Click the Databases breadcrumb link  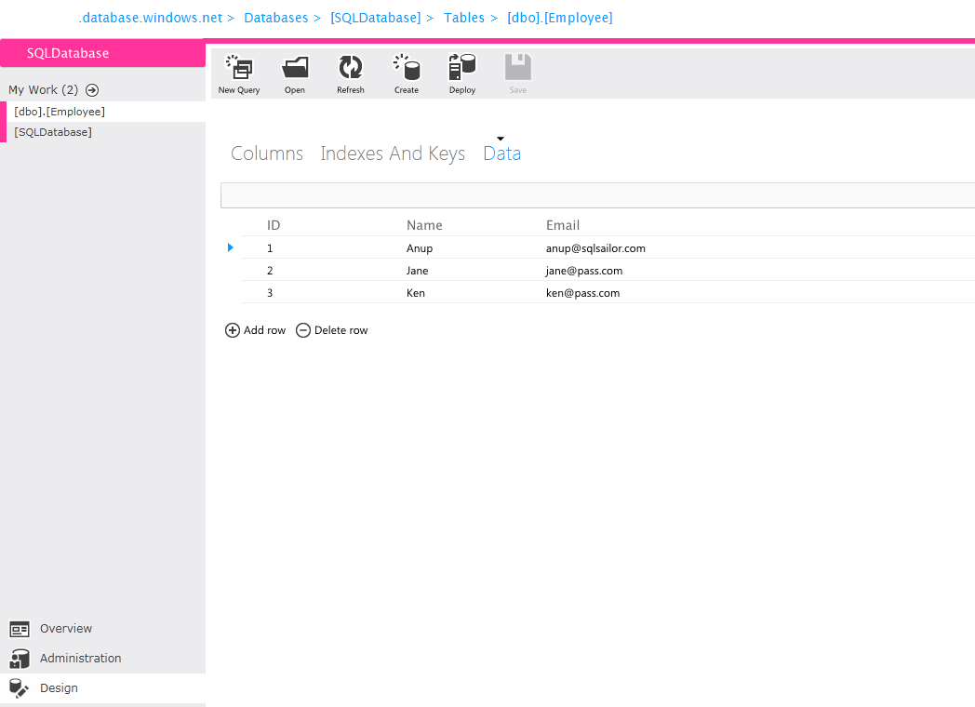pos(275,18)
